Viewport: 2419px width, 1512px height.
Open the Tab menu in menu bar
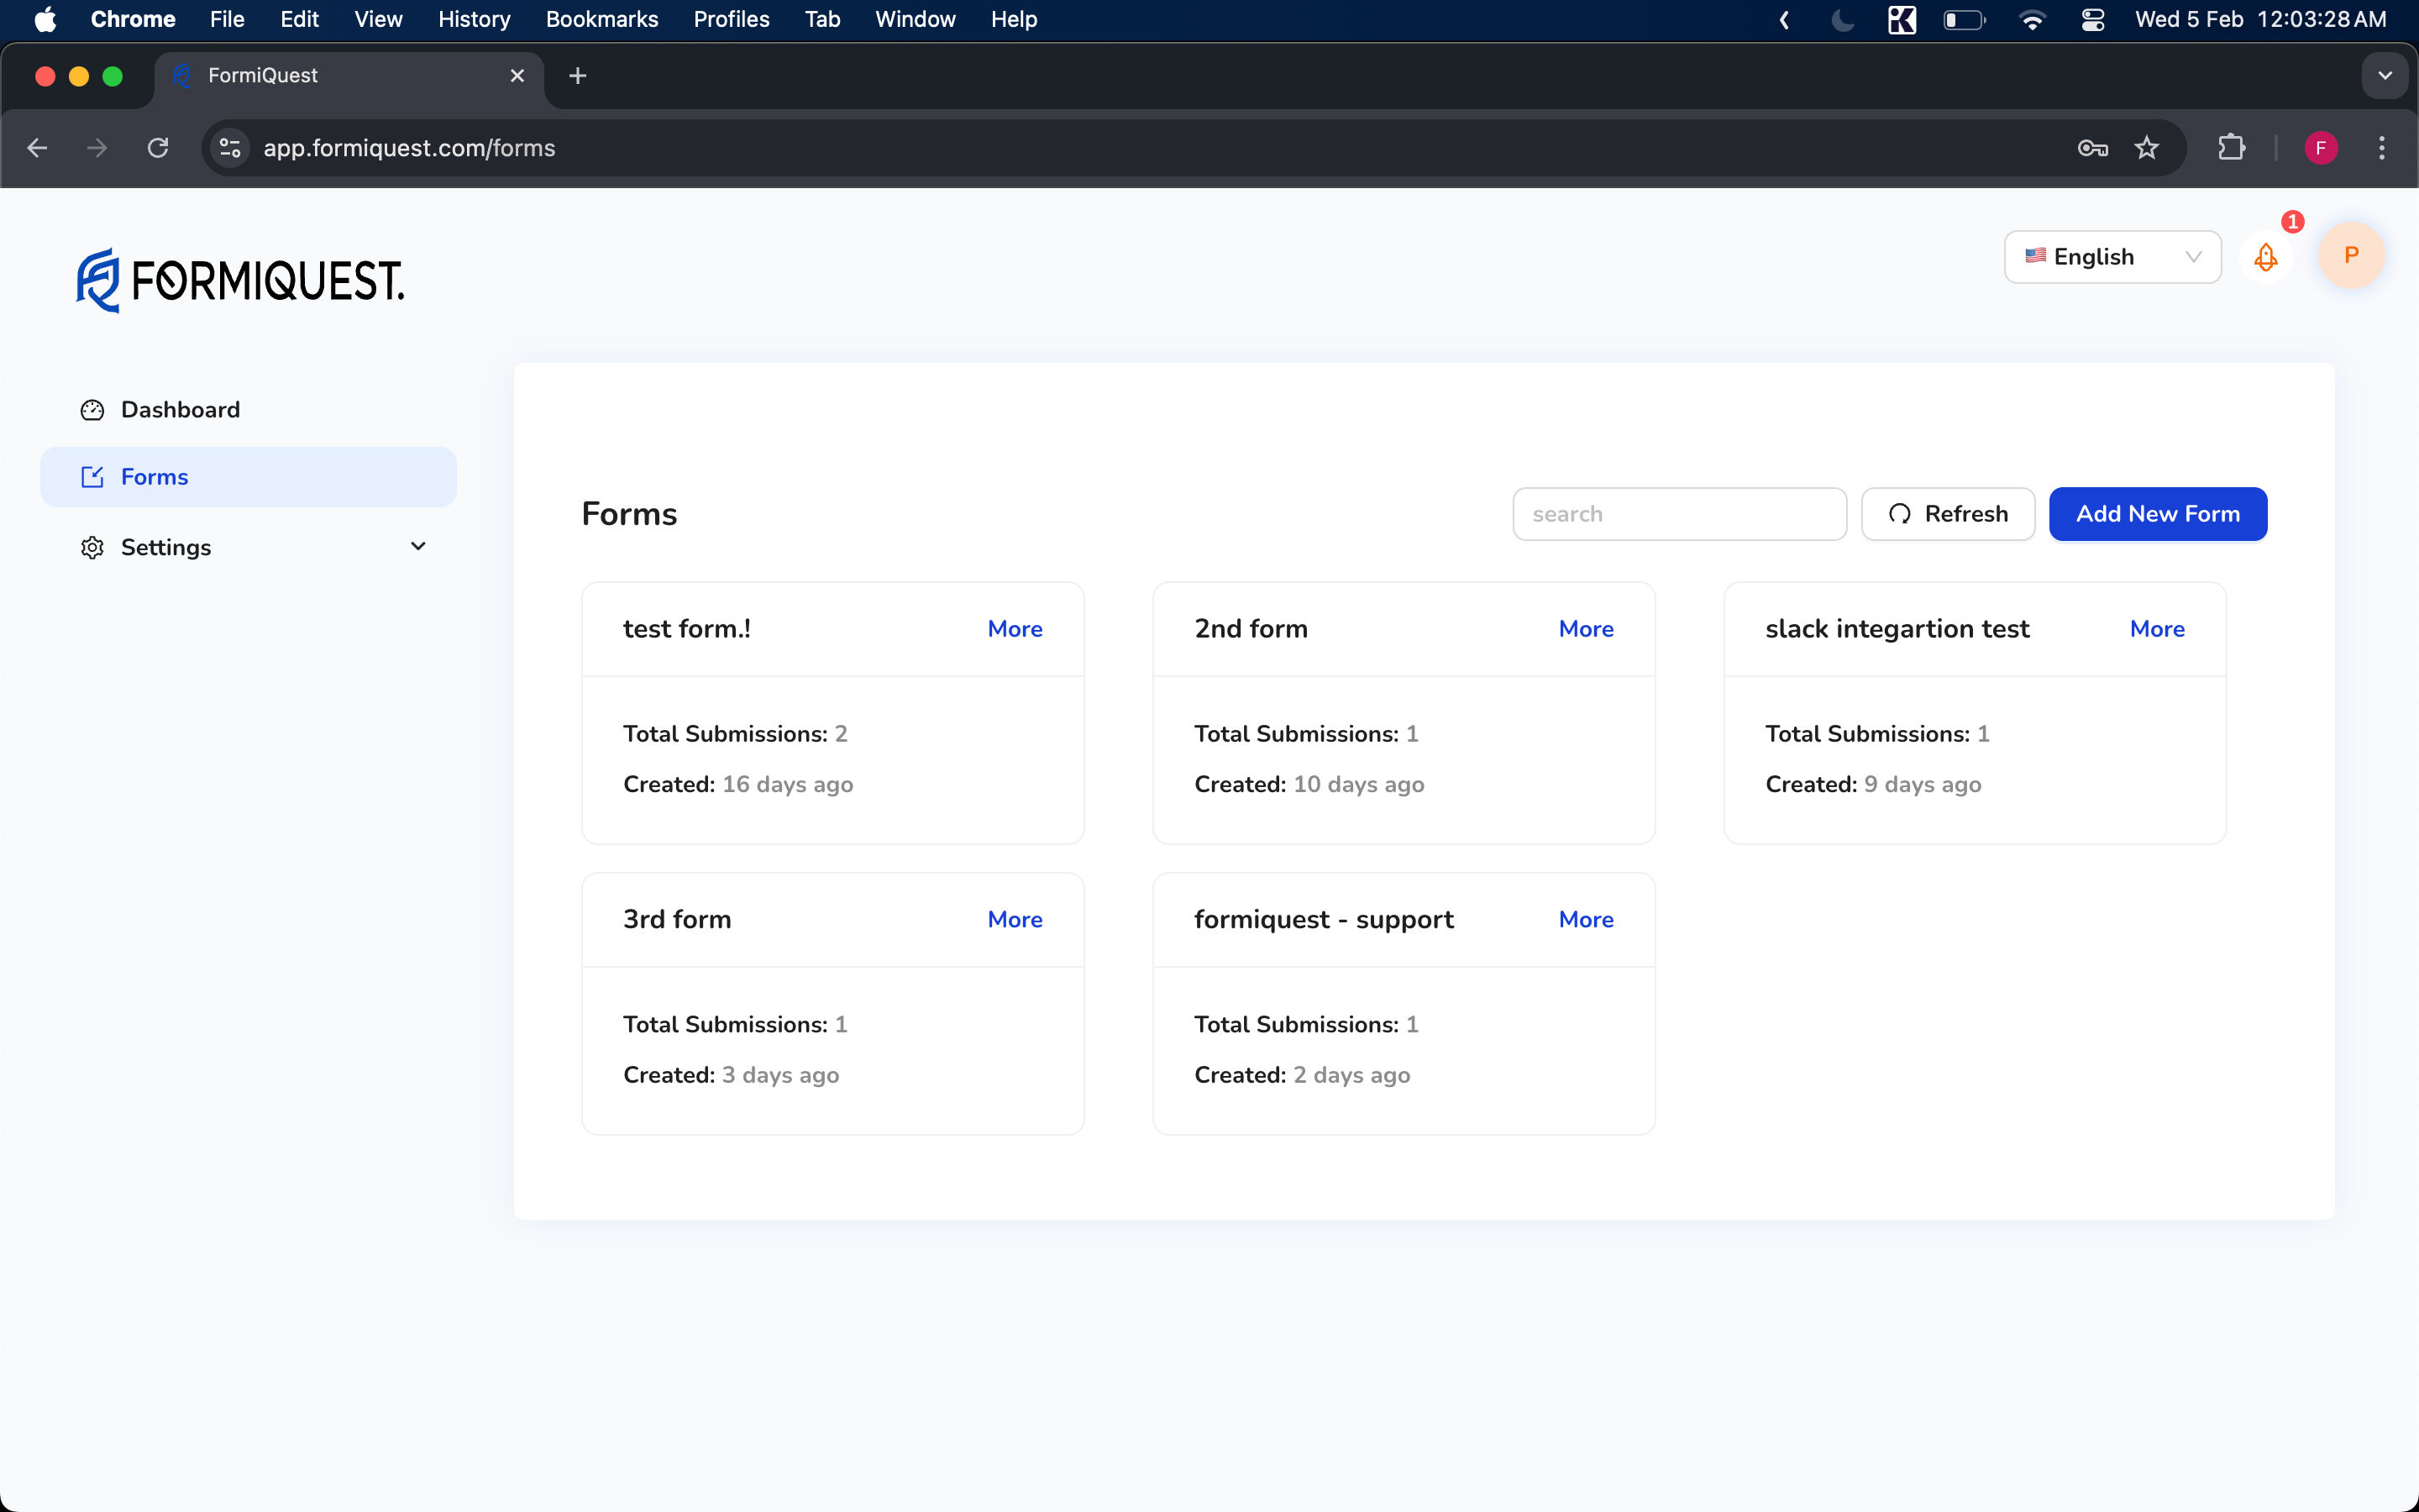pyautogui.click(x=821, y=19)
